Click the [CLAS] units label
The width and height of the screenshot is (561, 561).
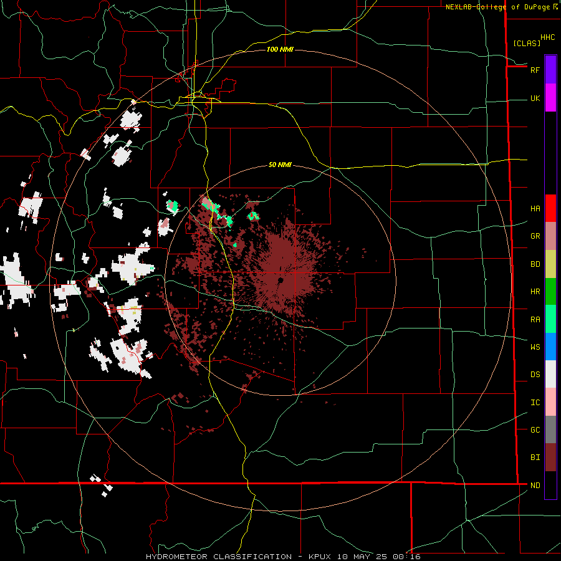527,43
